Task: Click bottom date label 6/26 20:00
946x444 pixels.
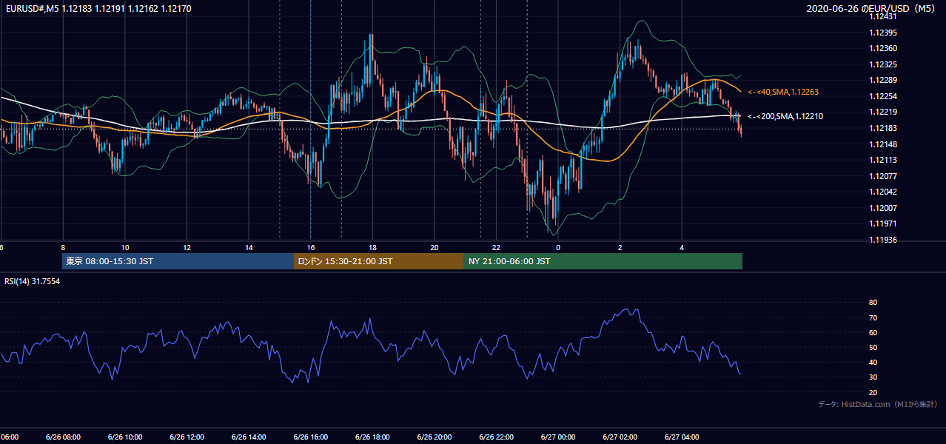Action: (x=435, y=437)
